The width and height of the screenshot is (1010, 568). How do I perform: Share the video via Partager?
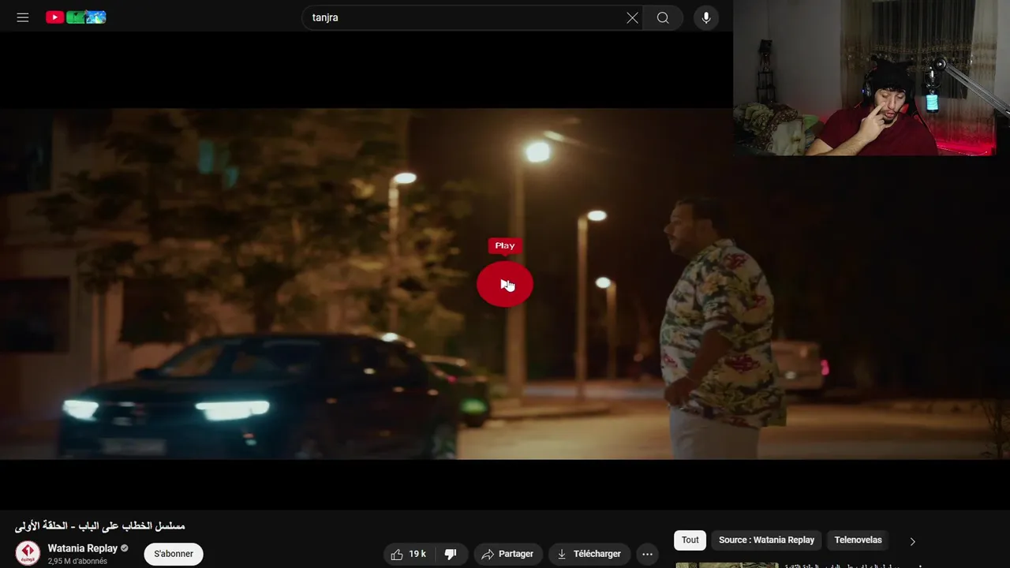coord(508,554)
